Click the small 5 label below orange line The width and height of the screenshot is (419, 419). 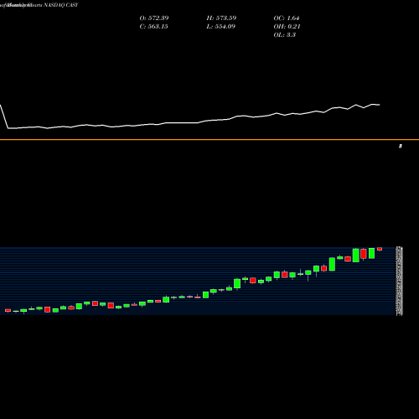(401, 146)
